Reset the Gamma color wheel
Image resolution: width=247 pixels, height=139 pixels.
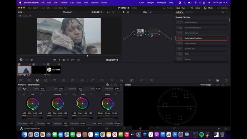point(66,94)
